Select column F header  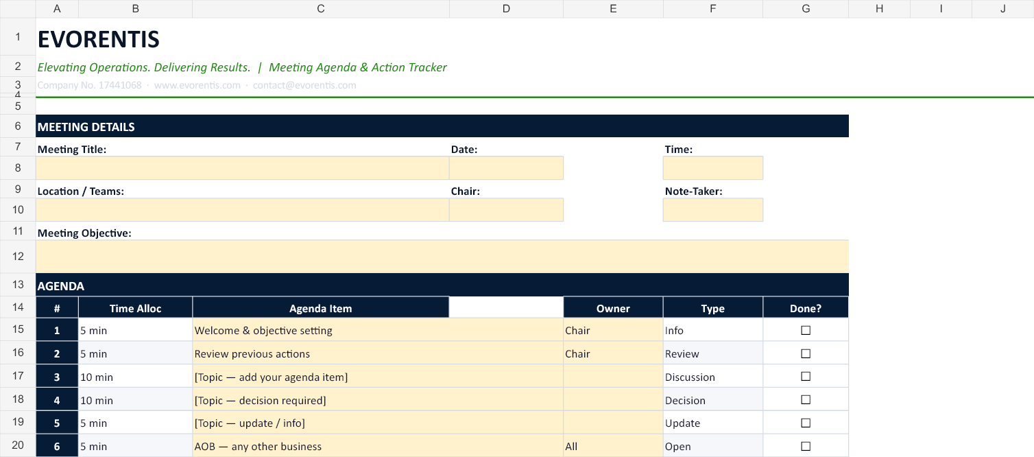tap(712, 8)
